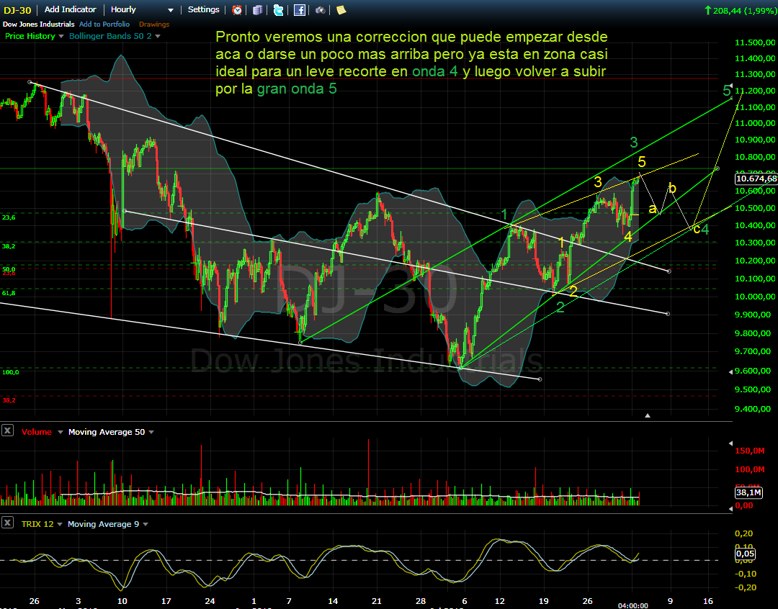Click the green wave 5 label
Screen dimensions: 778x609
click(726, 90)
